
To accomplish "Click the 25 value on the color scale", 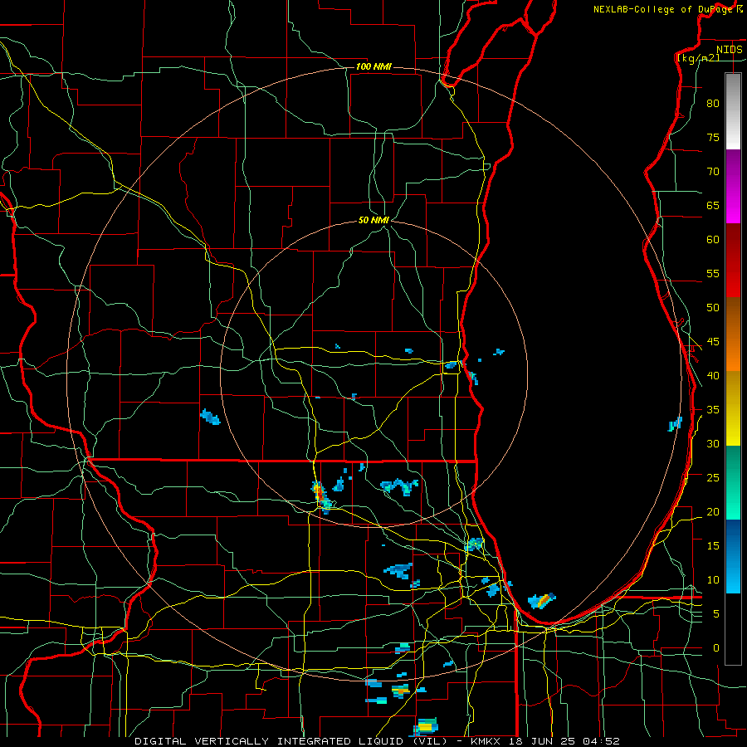I will 713,478.
